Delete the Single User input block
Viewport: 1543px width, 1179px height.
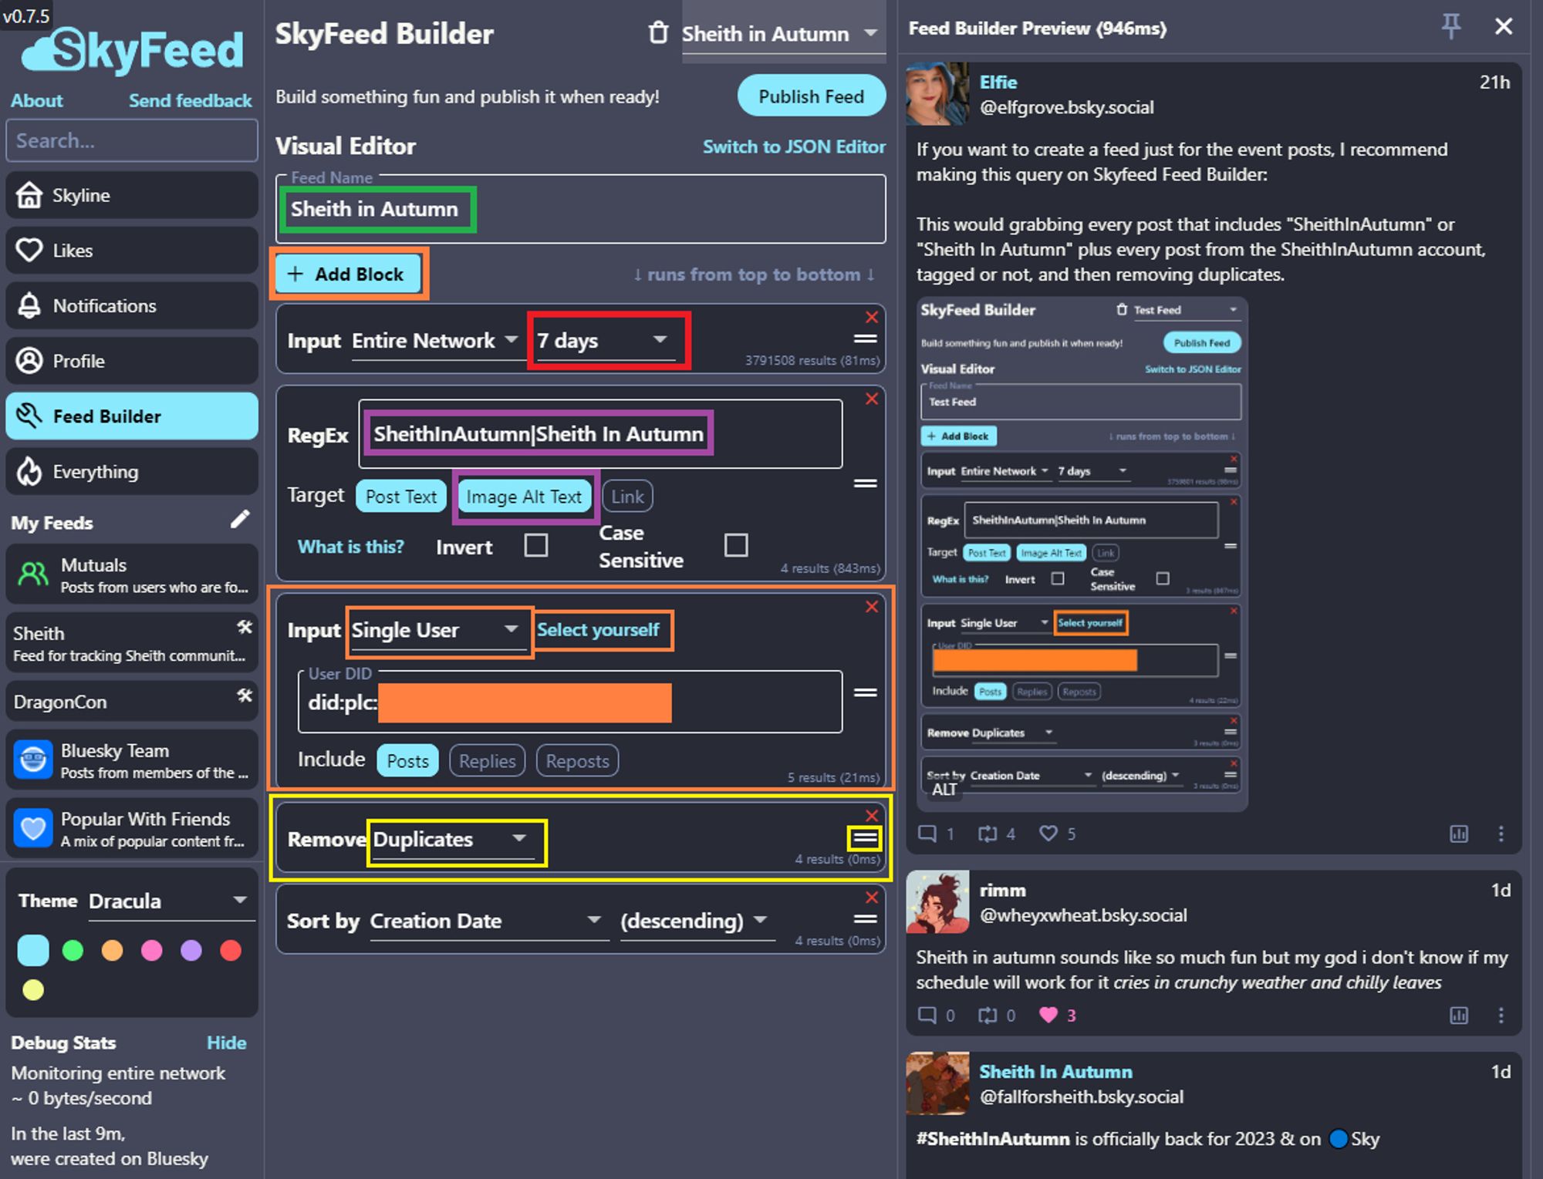[872, 607]
